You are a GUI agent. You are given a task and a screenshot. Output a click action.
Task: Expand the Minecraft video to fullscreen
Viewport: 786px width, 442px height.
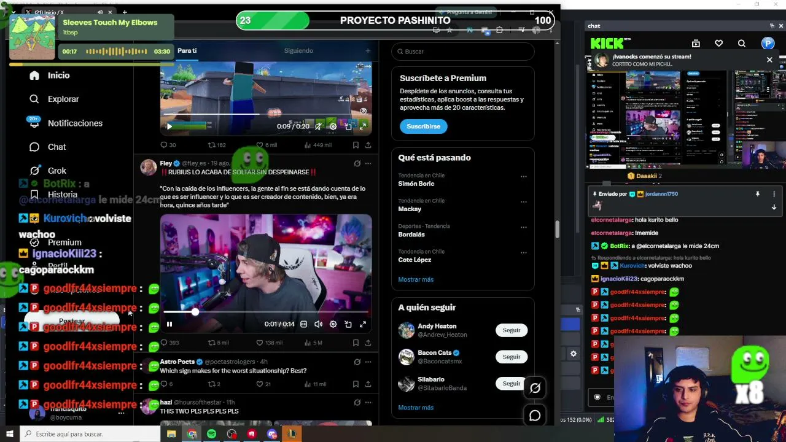tap(363, 126)
